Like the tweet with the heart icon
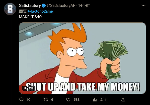Image resolution: width=150 pixels, height=105 pixels. 68,100
